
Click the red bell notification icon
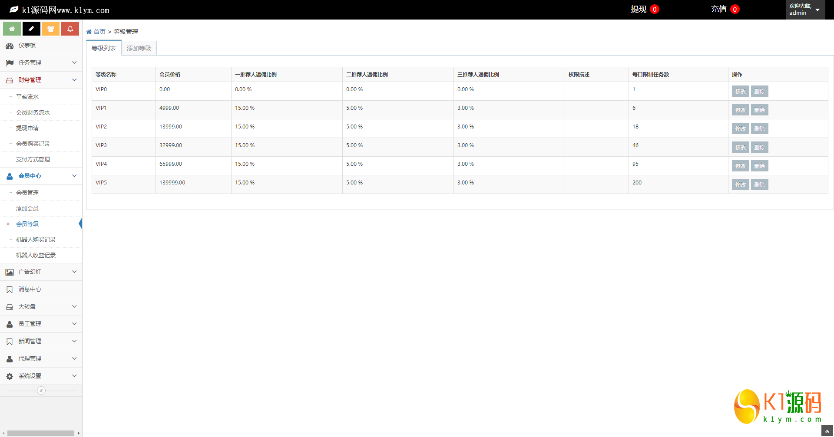pyautogui.click(x=70, y=29)
